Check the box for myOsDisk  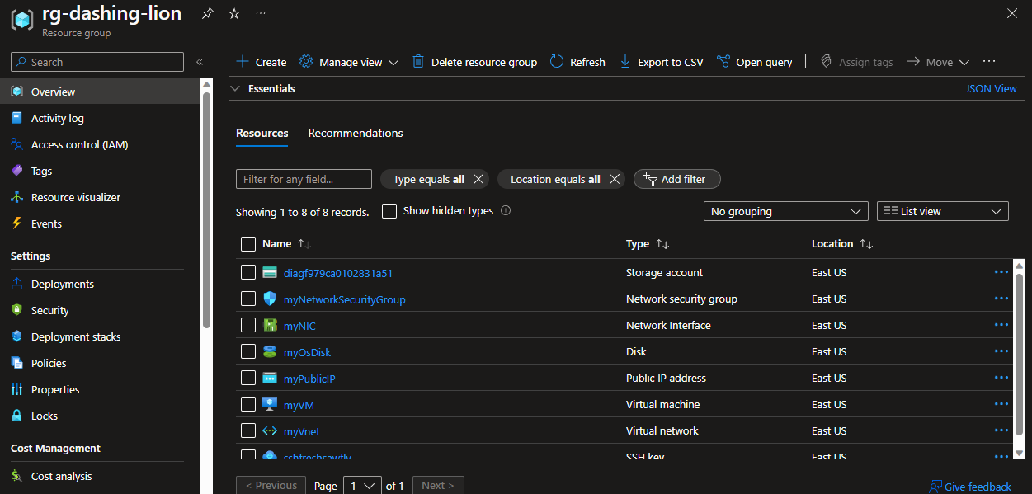click(248, 352)
